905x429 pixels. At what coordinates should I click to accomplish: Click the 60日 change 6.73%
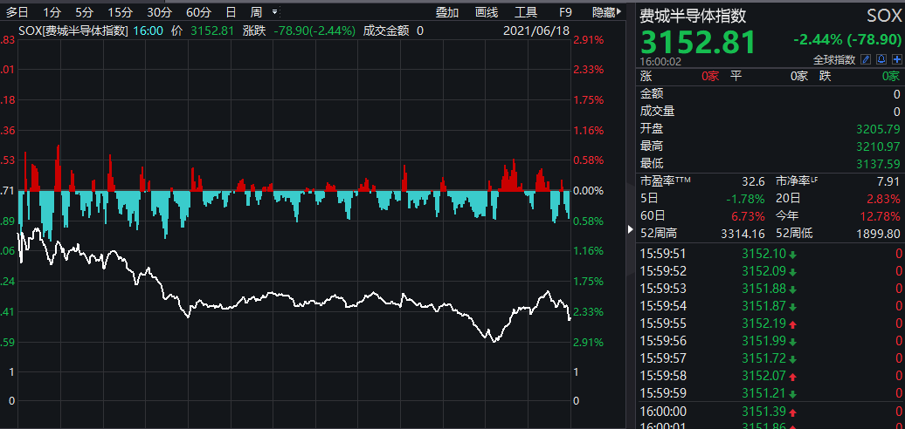pyautogui.click(x=748, y=216)
